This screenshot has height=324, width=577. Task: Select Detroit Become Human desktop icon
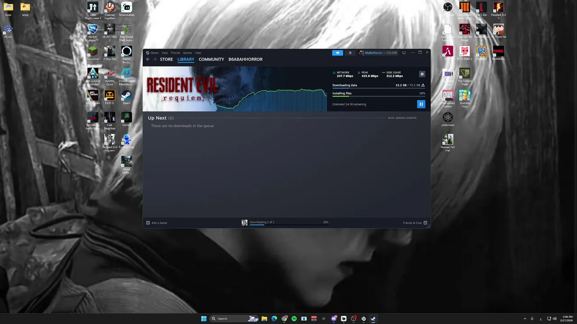coord(127,55)
